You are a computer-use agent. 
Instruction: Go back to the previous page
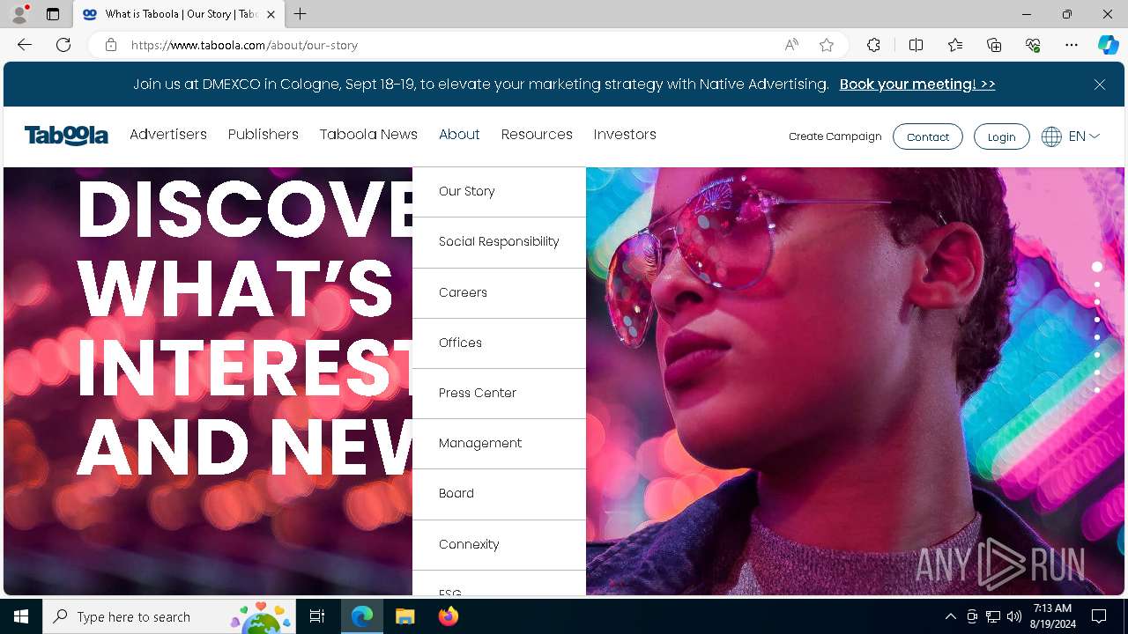point(25,45)
